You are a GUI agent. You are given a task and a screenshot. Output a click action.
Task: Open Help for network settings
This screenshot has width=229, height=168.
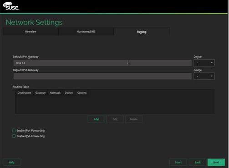[x=11, y=163]
